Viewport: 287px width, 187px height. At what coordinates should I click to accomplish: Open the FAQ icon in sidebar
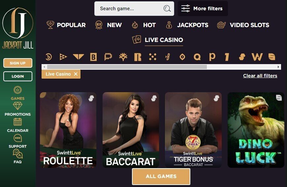(18, 154)
